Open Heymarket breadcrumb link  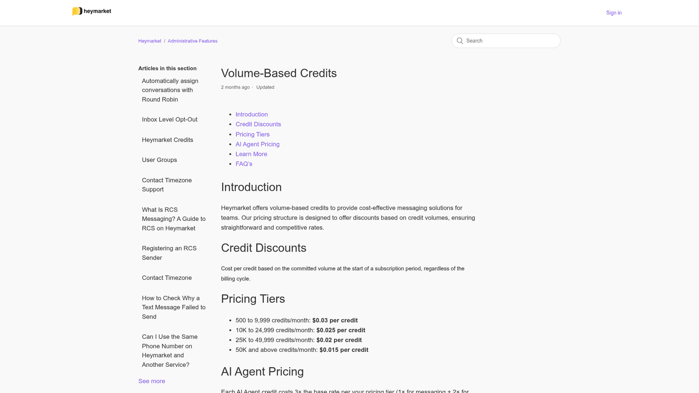pyautogui.click(x=150, y=41)
